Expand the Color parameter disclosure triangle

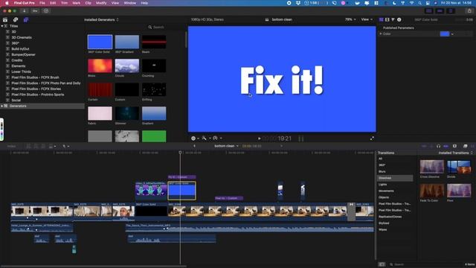point(381,33)
